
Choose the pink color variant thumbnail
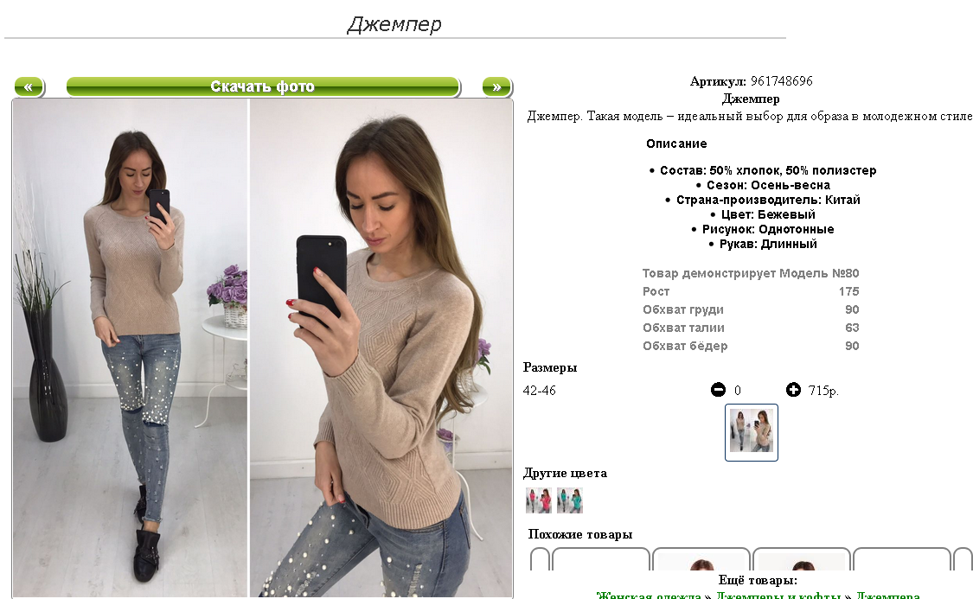coord(538,500)
